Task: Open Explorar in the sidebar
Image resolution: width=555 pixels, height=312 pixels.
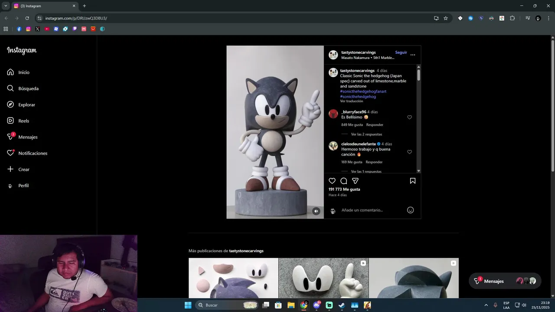Action: (x=21, y=105)
